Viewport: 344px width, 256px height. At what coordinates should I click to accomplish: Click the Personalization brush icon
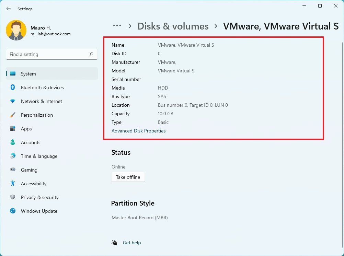tap(13, 115)
